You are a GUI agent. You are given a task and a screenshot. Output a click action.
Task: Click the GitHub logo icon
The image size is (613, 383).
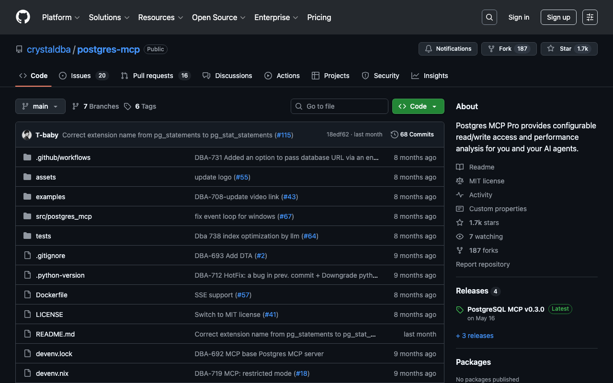(23, 17)
